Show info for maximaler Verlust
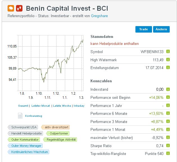The width and height of the screenshot is (177, 162). [x=168, y=138]
